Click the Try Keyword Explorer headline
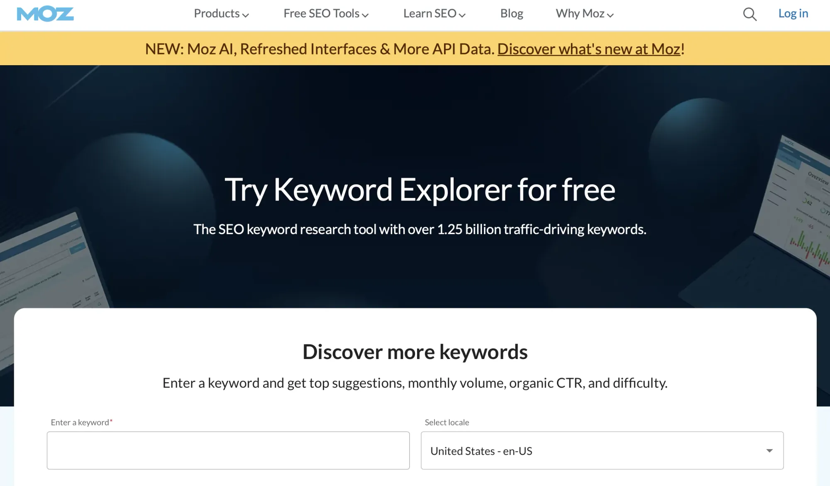This screenshot has width=830, height=486. (420, 189)
